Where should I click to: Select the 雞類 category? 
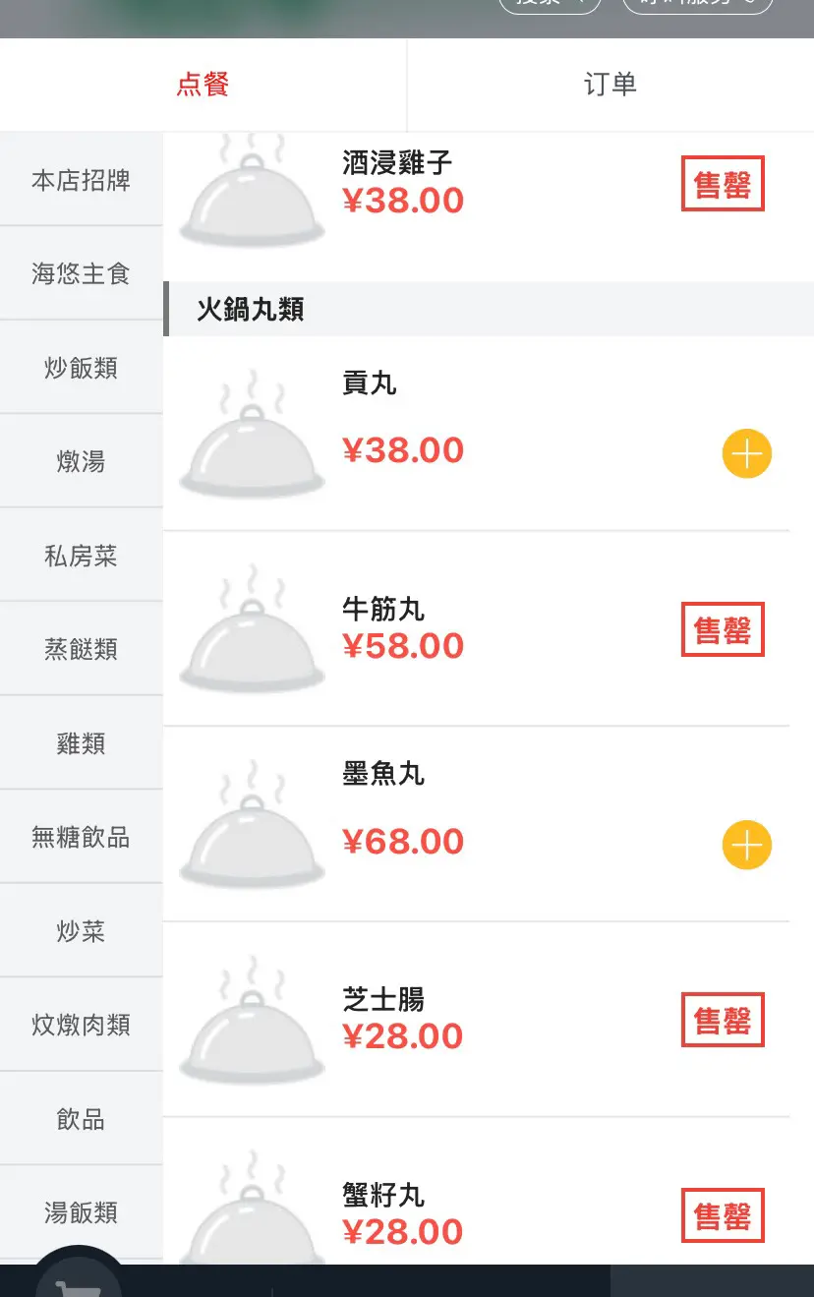(x=81, y=743)
